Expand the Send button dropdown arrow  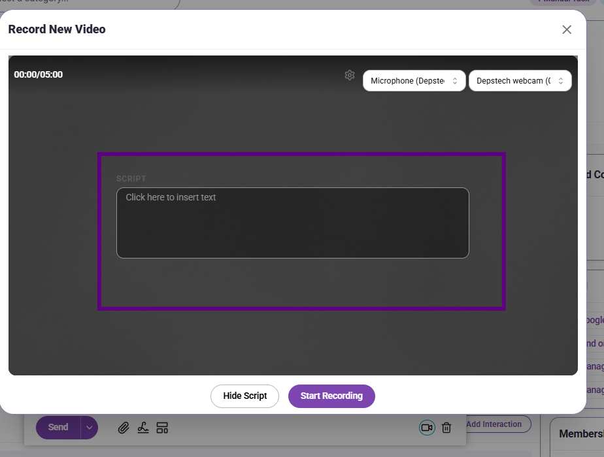click(x=90, y=428)
